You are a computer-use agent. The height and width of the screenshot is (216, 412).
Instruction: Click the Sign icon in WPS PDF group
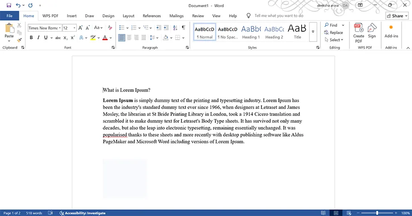tap(372, 31)
